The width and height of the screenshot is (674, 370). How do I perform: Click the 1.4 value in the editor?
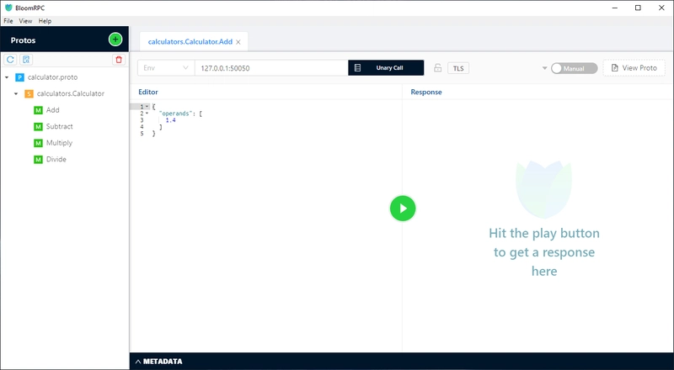(171, 120)
